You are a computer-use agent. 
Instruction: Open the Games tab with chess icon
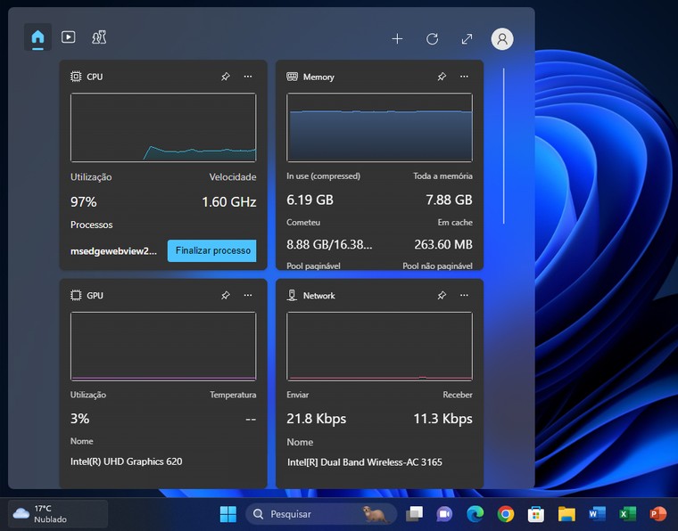99,37
